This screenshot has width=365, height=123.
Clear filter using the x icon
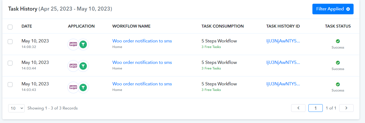(x=348, y=9)
